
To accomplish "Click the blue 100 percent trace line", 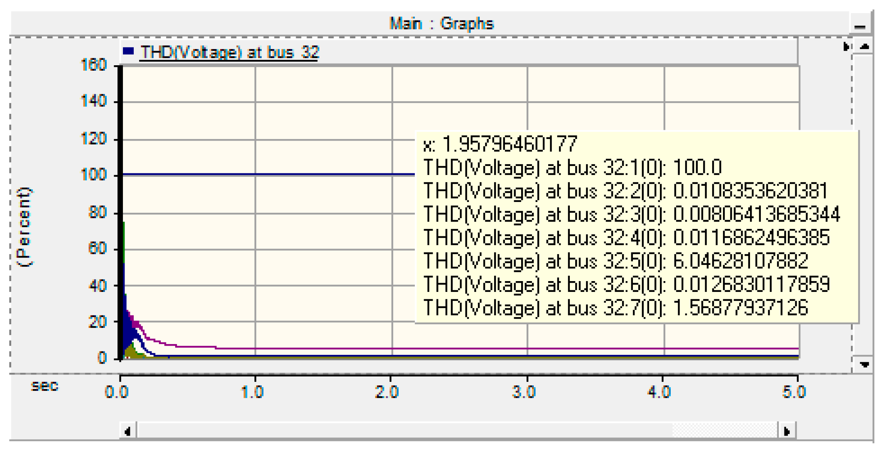I will pyautogui.click(x=271, y=174).
